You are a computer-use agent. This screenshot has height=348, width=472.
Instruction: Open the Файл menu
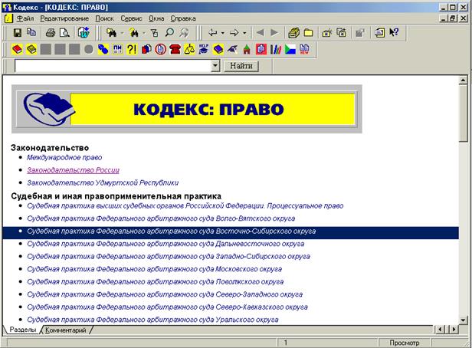coord(25,18)
